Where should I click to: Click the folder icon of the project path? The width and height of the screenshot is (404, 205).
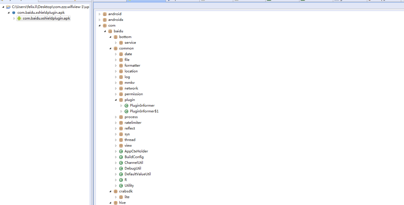[8, 7]
